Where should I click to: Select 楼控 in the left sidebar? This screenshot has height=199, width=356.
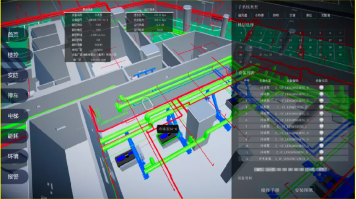[14, 55]
